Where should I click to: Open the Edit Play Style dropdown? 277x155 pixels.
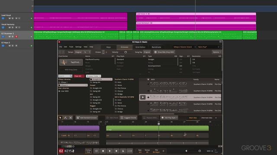click(x=169, y=118)
